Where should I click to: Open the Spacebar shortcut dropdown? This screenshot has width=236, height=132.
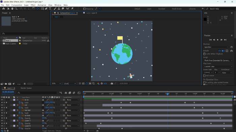pos(216,47)
